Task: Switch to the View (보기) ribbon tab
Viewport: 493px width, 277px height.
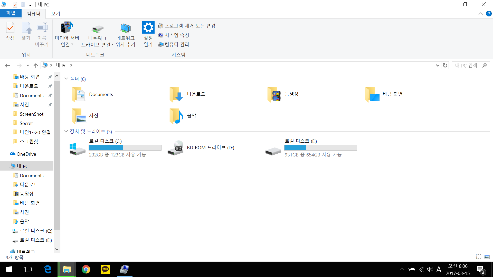Action: 55,14
